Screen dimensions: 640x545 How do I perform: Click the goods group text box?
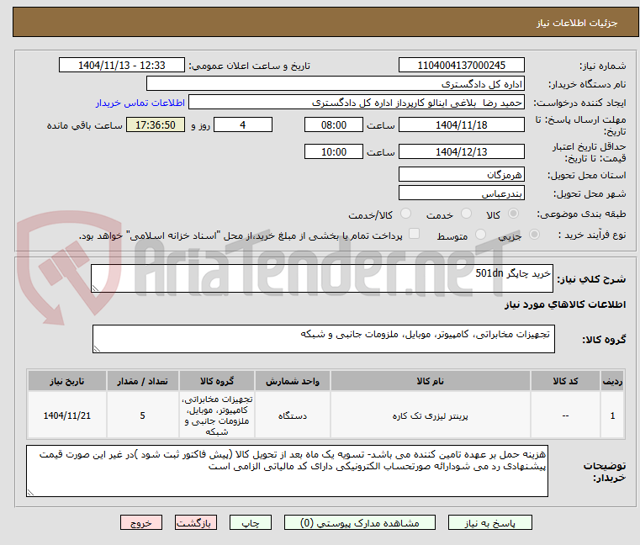(x=323, y=339)
